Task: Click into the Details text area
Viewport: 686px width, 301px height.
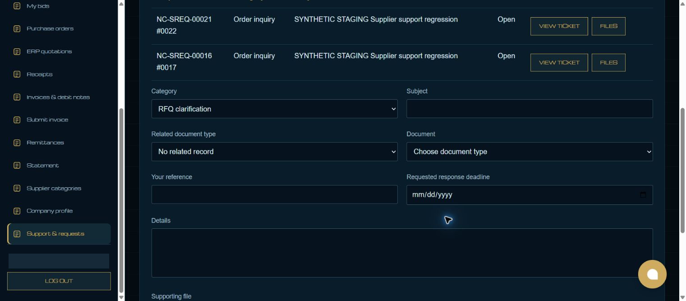Action: tap(402, 253)
